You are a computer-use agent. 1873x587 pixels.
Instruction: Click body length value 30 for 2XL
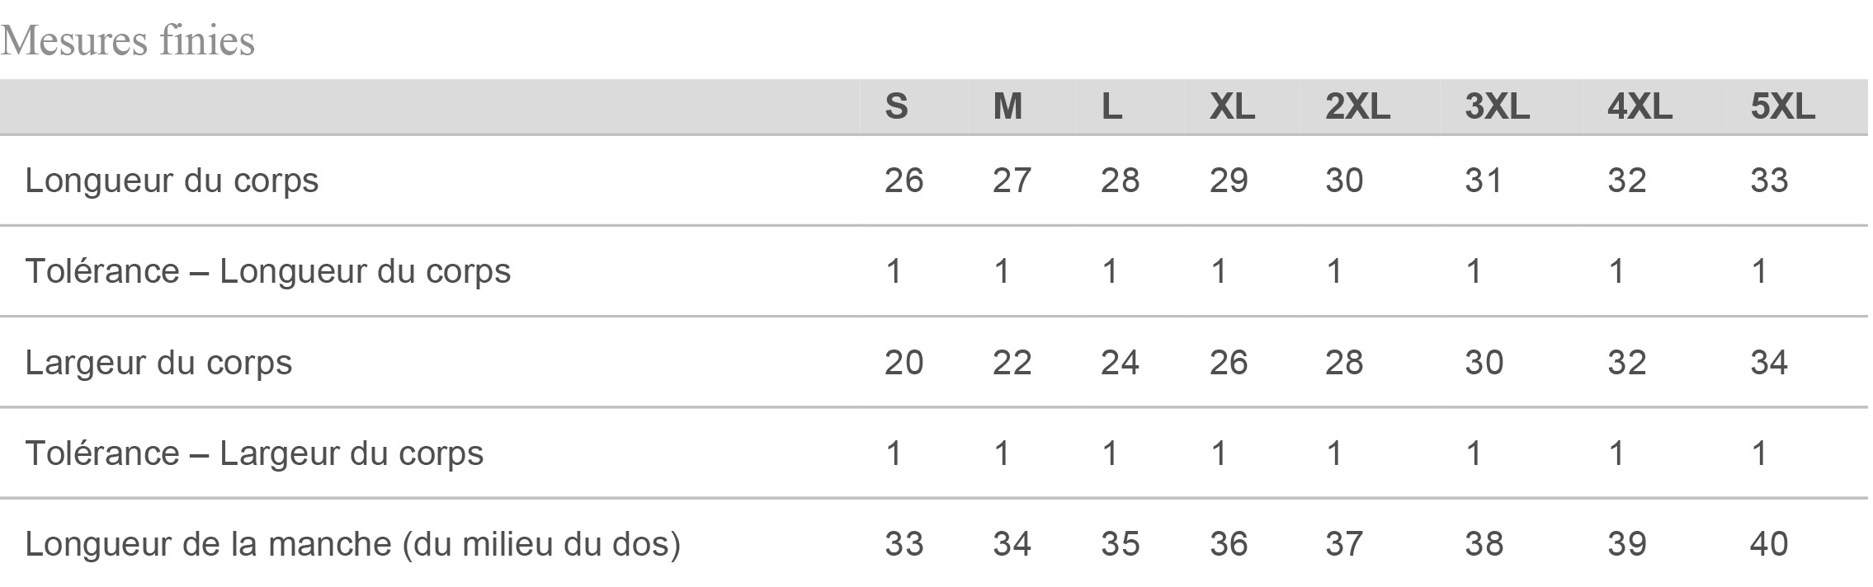(1344, 181)
